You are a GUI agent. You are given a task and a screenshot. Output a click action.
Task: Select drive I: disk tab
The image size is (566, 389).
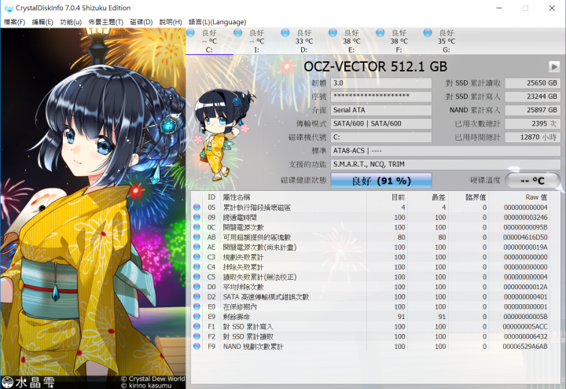pos(256,41)
